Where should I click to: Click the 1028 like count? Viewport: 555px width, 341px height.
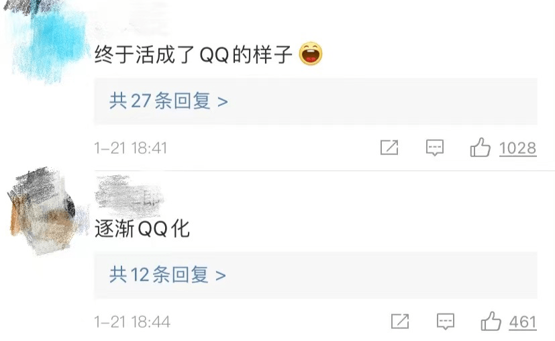[518, 148]
